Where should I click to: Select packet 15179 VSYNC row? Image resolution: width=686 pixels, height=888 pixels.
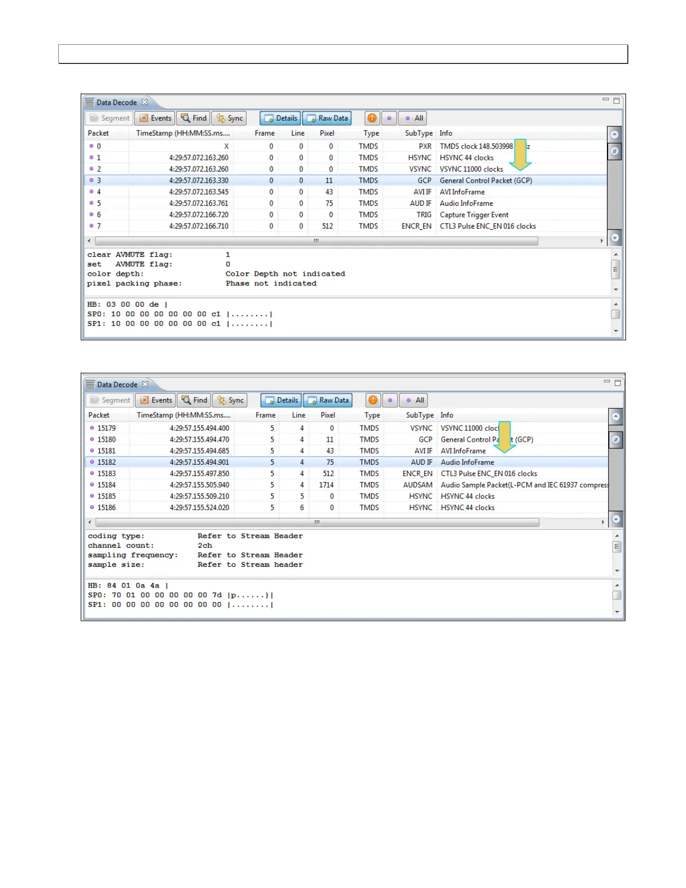(x=346, y=428)
